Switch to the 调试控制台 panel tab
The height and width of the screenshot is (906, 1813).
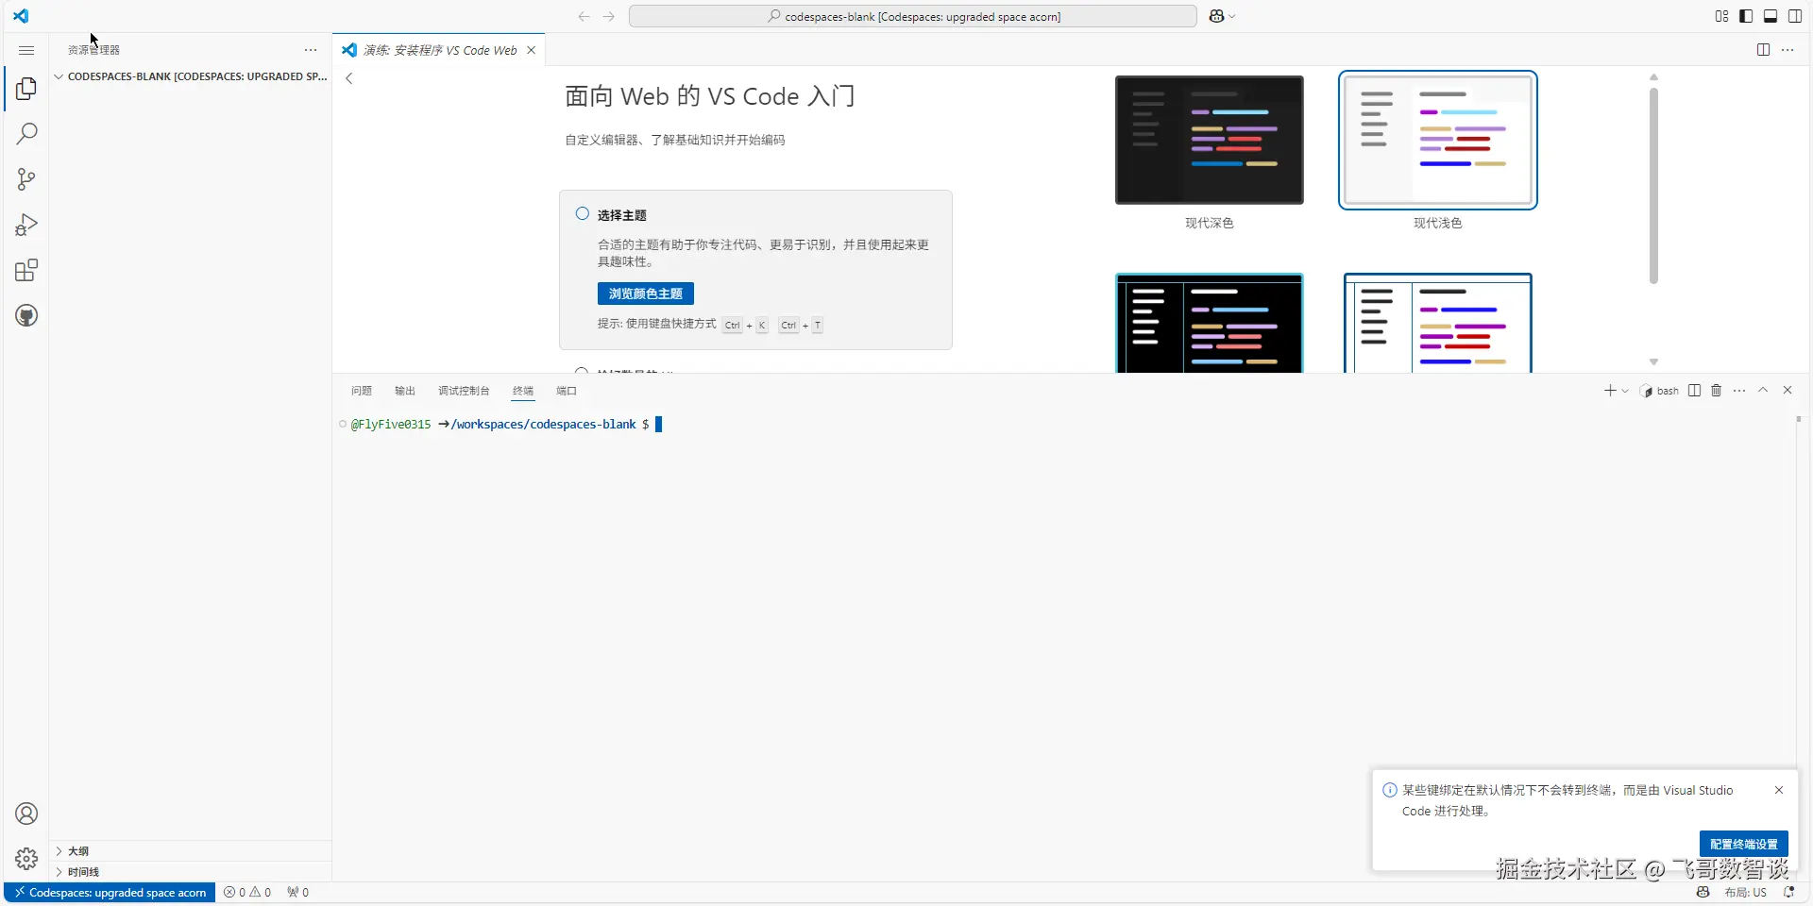[464, 391]
